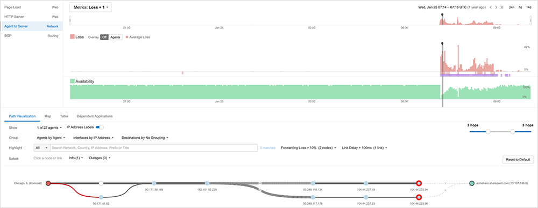The width and height of the screenshot is (538, 208).
Task: Click the node labeled 104.44.237.23
Action: pyautogui.click(x=366, y=197)
